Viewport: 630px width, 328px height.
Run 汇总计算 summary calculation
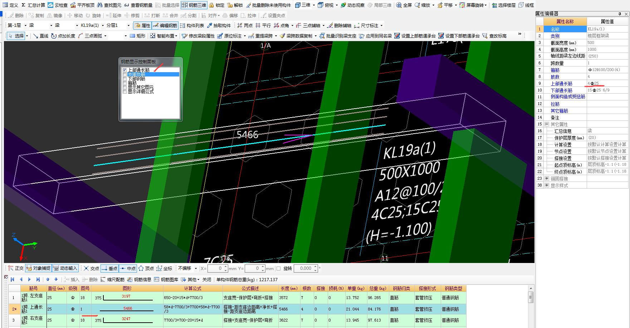tap(33, 5)
